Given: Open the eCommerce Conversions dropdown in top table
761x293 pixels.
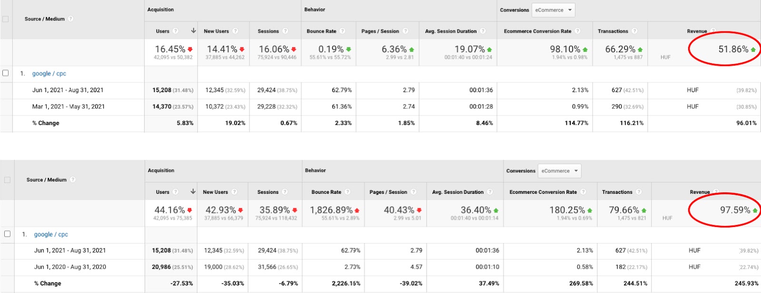Looking at the screenshot, I should [x=553, y=10].
